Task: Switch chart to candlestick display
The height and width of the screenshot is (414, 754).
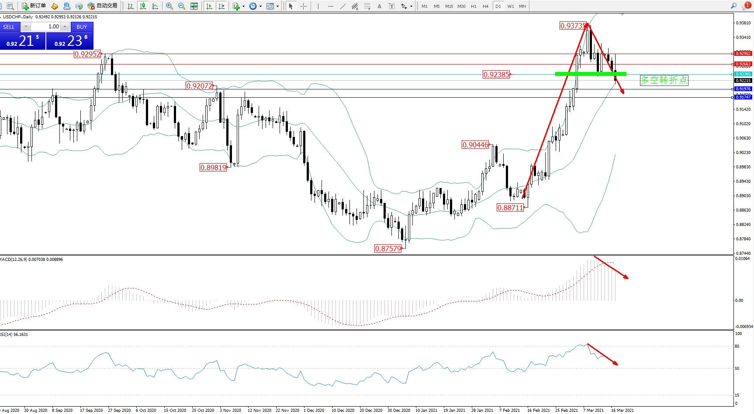Action: click(143, 6)
